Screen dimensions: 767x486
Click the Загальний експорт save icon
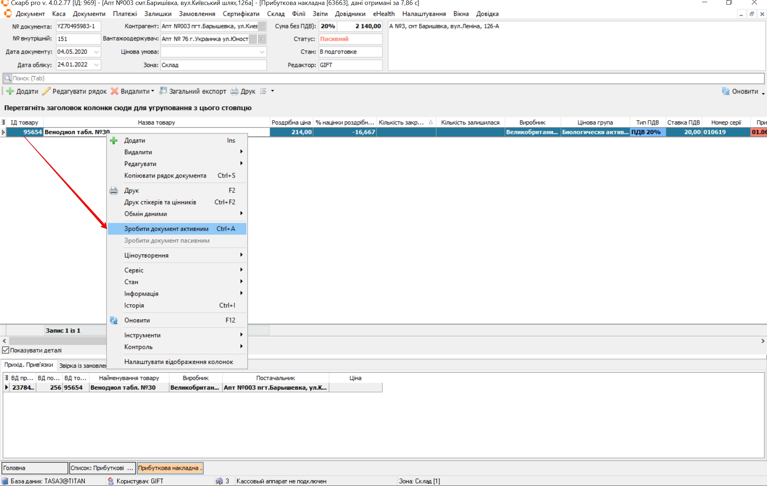(163, 91)
